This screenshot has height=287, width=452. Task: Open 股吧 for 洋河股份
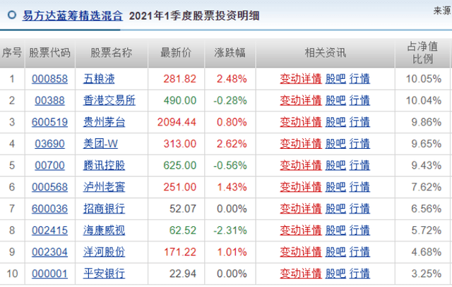coord(335,252)
